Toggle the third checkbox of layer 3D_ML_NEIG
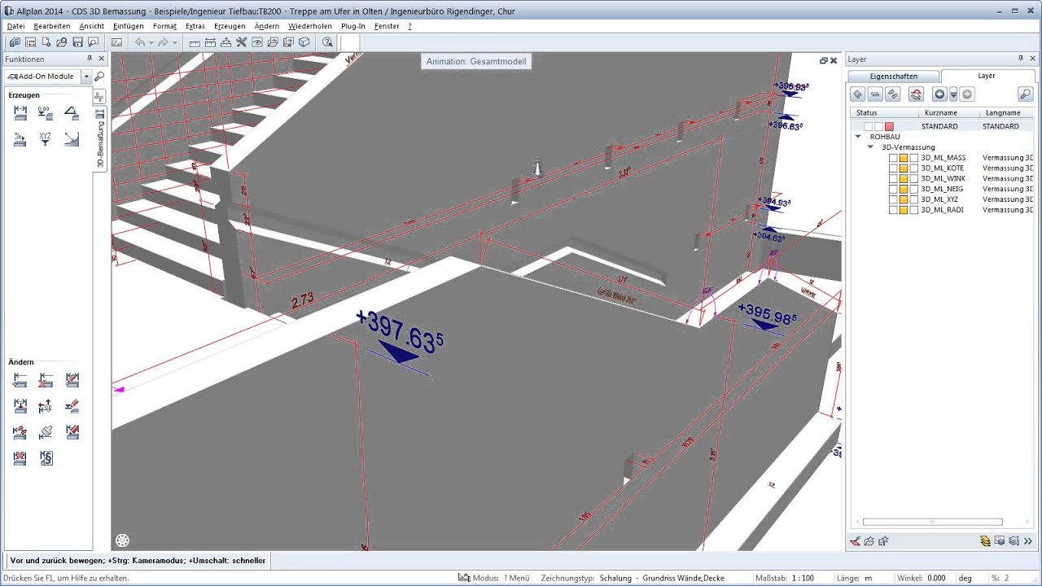The image size is (1042, 586). coord(914,189)
